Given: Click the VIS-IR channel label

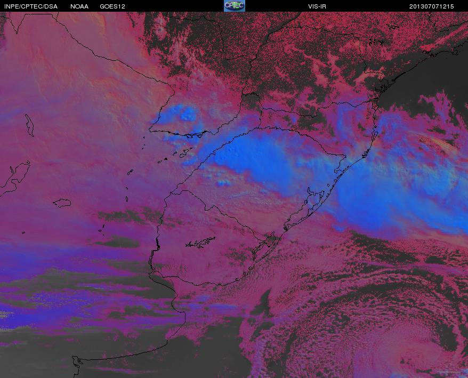Looking at the screenshot, I should point(317,6).
